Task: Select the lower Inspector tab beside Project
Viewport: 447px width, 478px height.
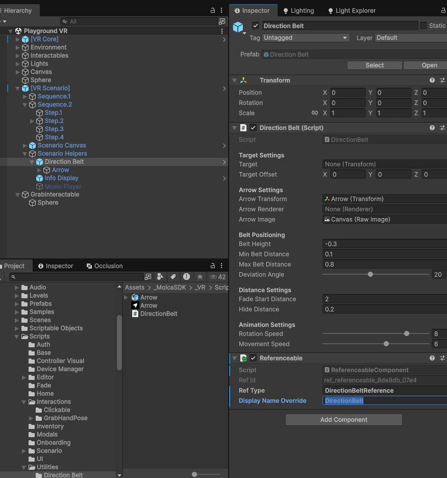Action: coord(56,266)
